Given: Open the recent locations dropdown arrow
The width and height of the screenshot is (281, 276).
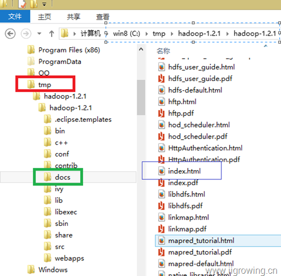Looking at the screenshot, I should click(40, 34).
